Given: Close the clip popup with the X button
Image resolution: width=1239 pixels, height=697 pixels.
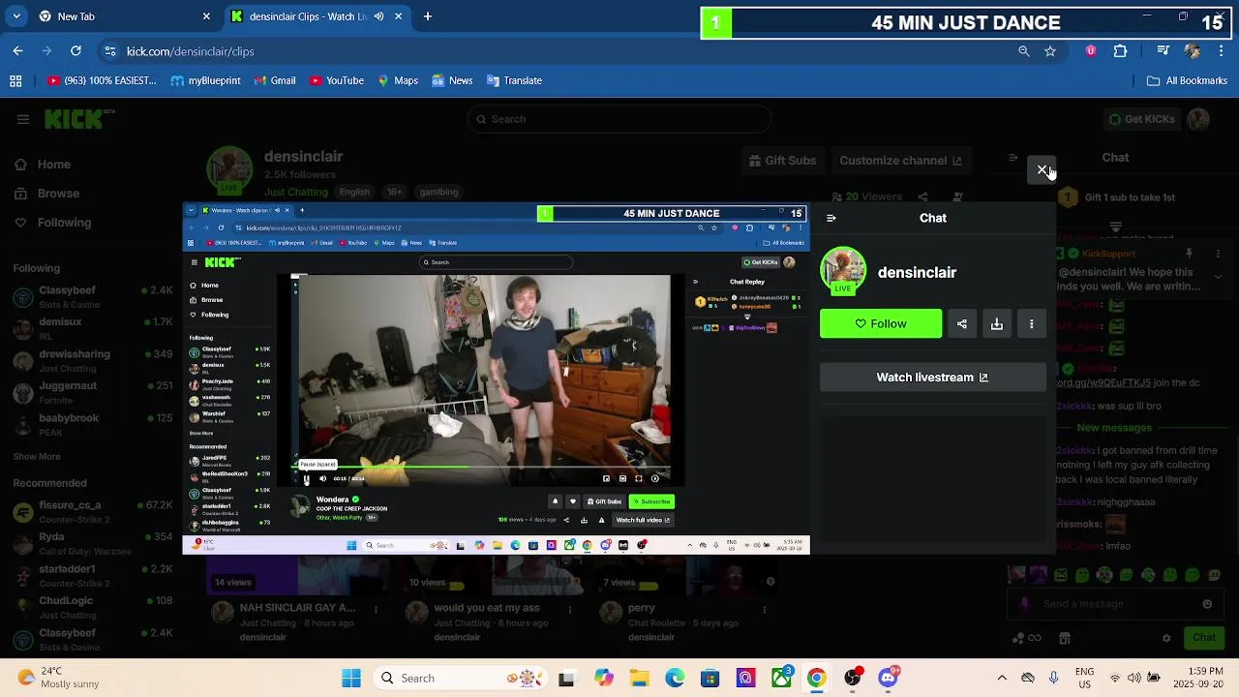Looking at the screenshot, I should (1043, 170).
